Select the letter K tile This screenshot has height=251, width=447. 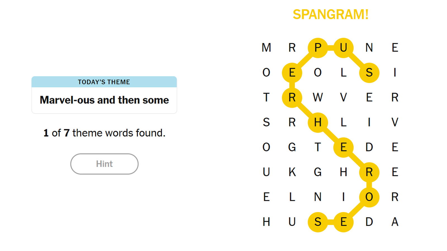(292, 172)
